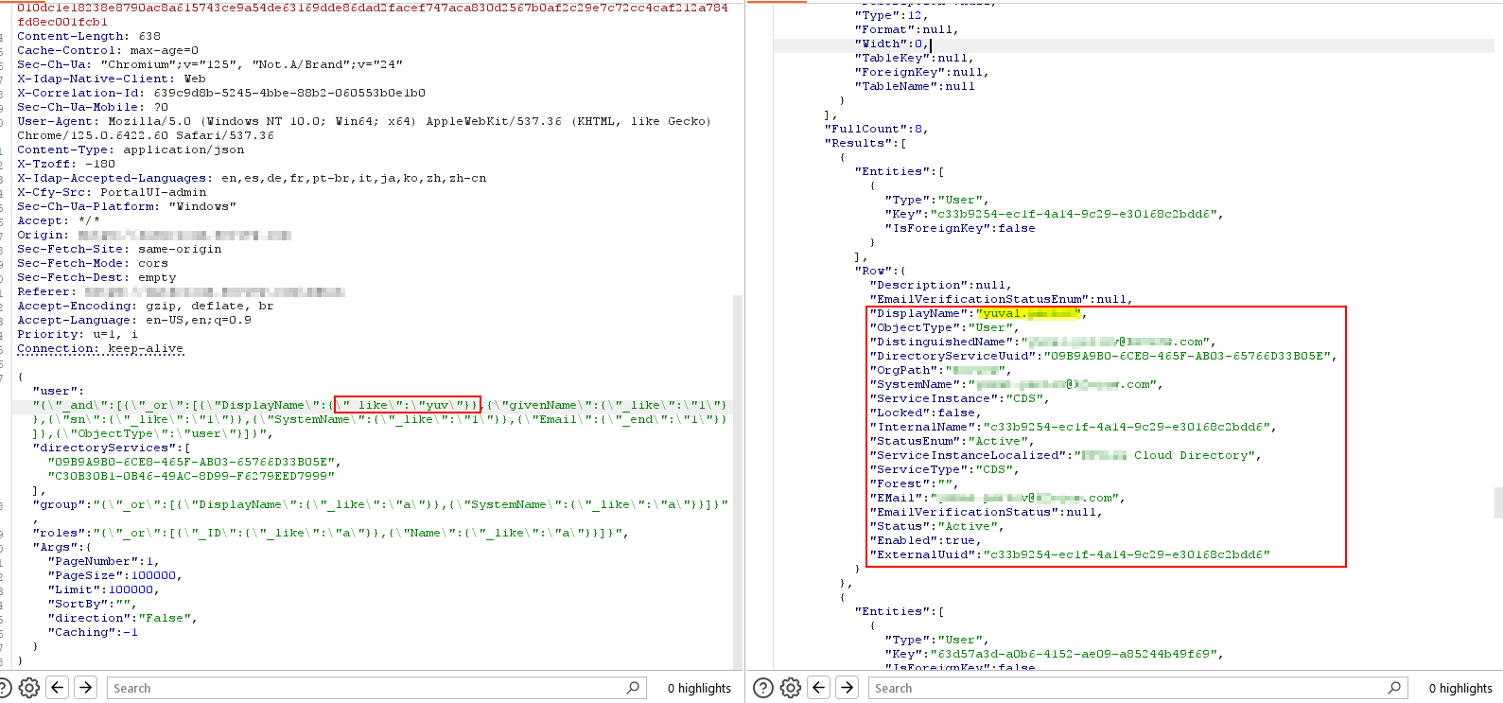
Task: Click "TableName":null in response
Action: (x=915, y=86)
